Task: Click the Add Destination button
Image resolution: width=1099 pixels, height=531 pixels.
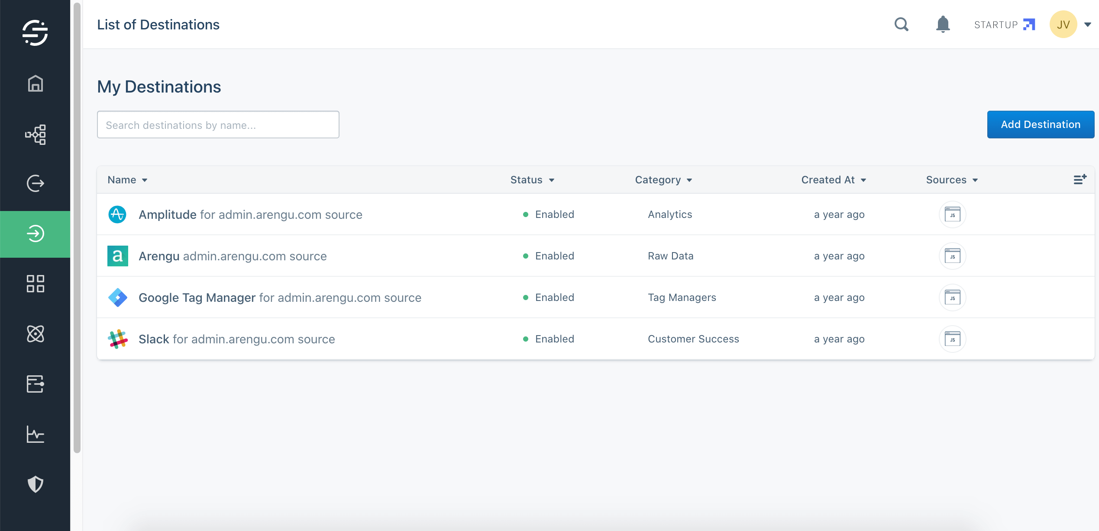Action: [1040, 125]
